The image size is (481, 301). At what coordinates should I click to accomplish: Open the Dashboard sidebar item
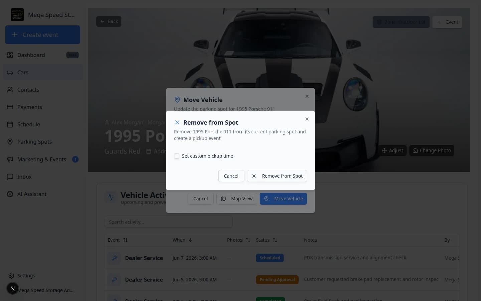point(43,55)
